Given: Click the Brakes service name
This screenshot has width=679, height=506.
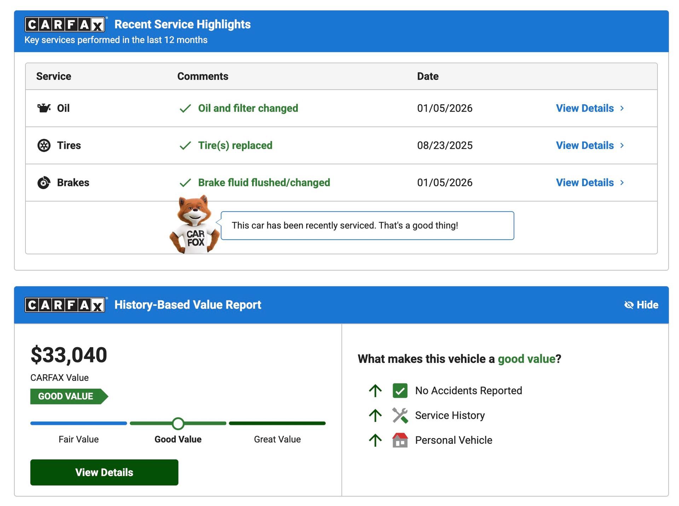Looking at the screenshot, I should (x=73, y=182).
